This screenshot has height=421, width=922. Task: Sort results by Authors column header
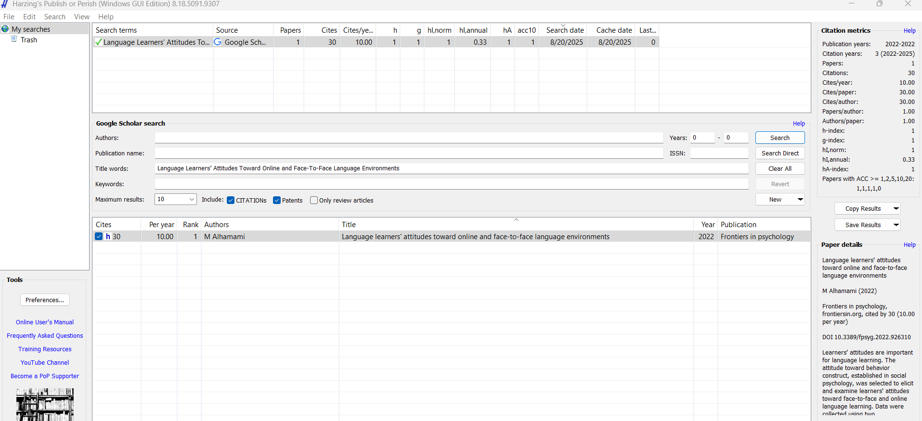point(270,224)
